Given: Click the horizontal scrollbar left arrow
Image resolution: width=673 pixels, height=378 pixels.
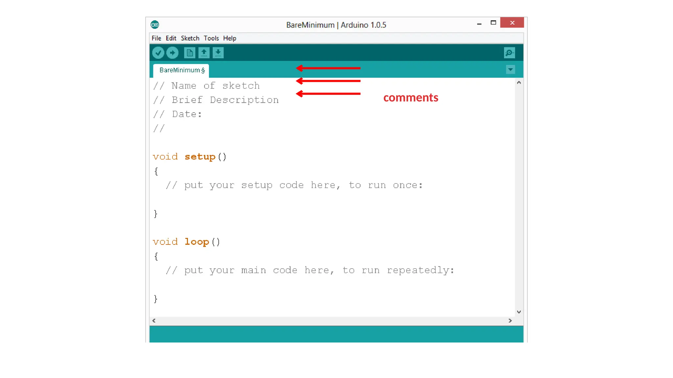Looking at the screenshot, I should point(154,321).
